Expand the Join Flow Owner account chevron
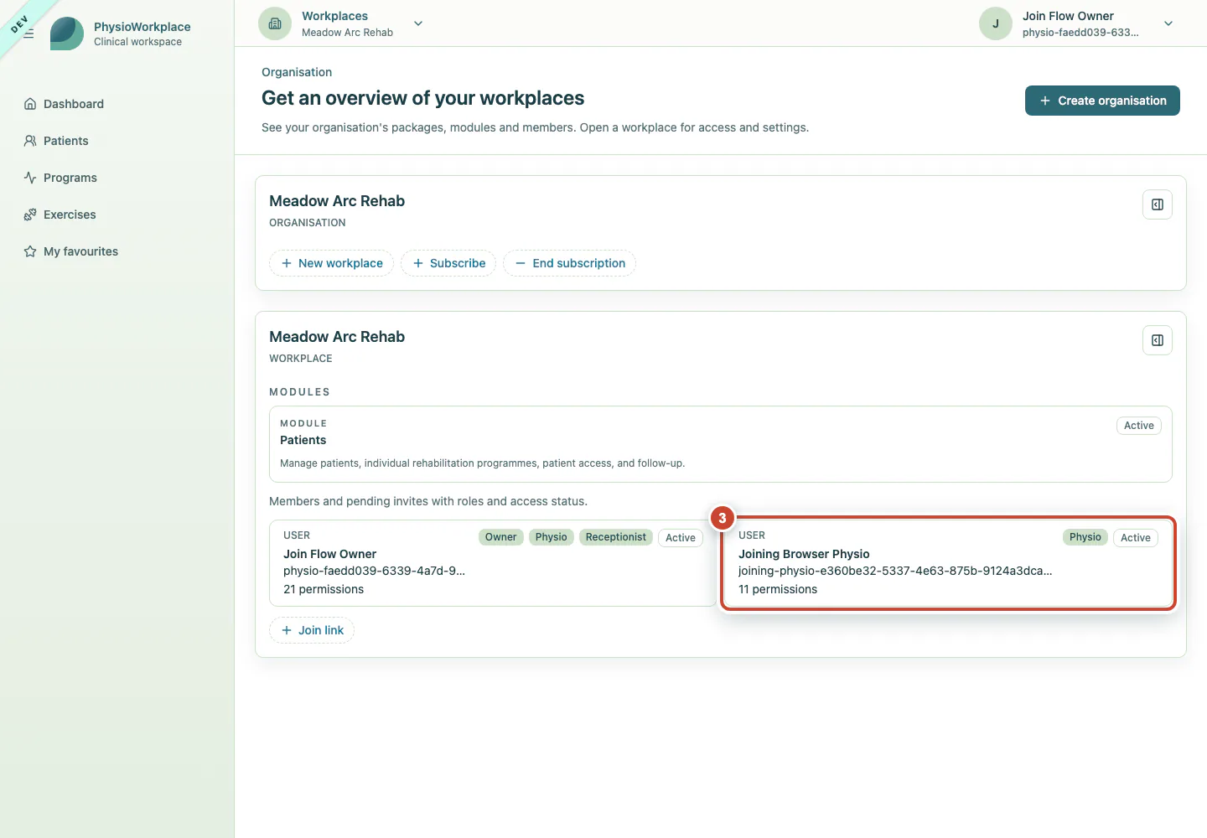 (1168, 23)
